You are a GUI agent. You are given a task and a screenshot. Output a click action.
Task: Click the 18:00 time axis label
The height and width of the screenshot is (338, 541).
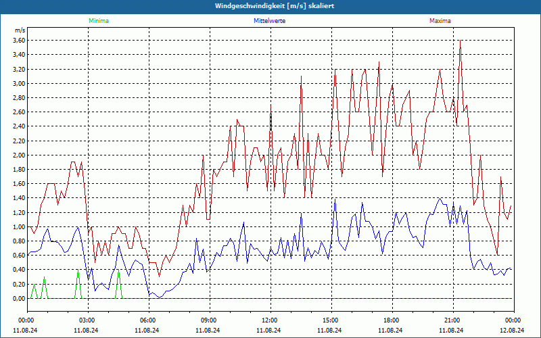coord(392,320)
